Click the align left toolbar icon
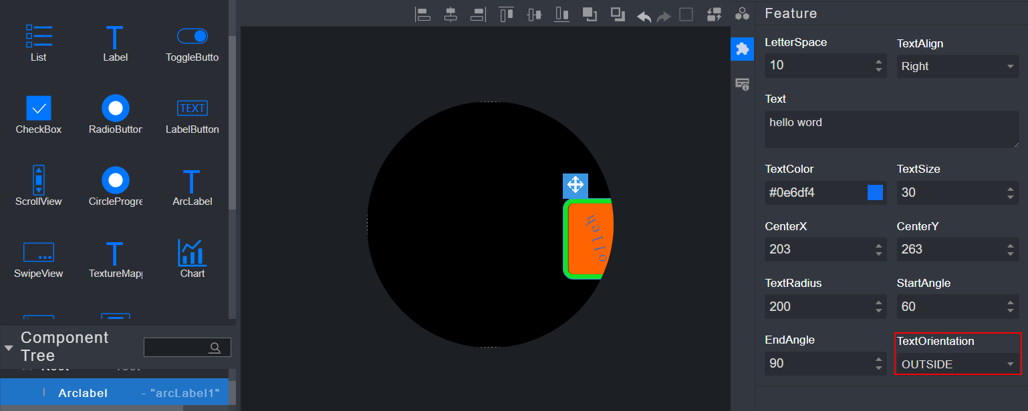Screen dimensions: 1028x411 (x=423, y=15)
